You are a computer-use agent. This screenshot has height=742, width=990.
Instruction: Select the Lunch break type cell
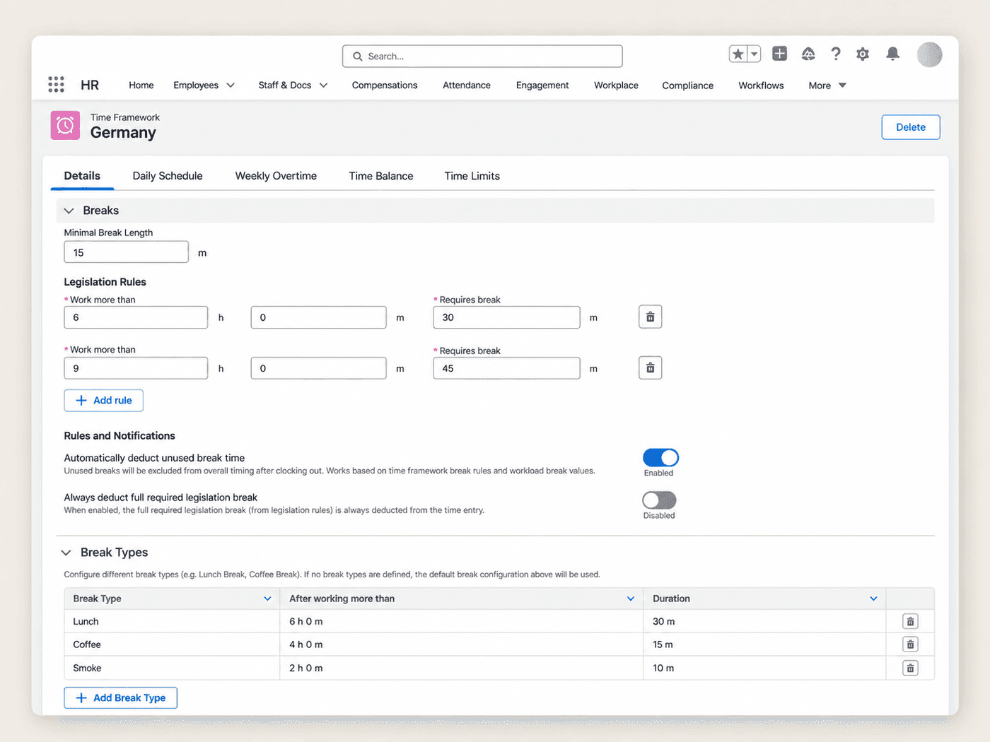(172, 621)
